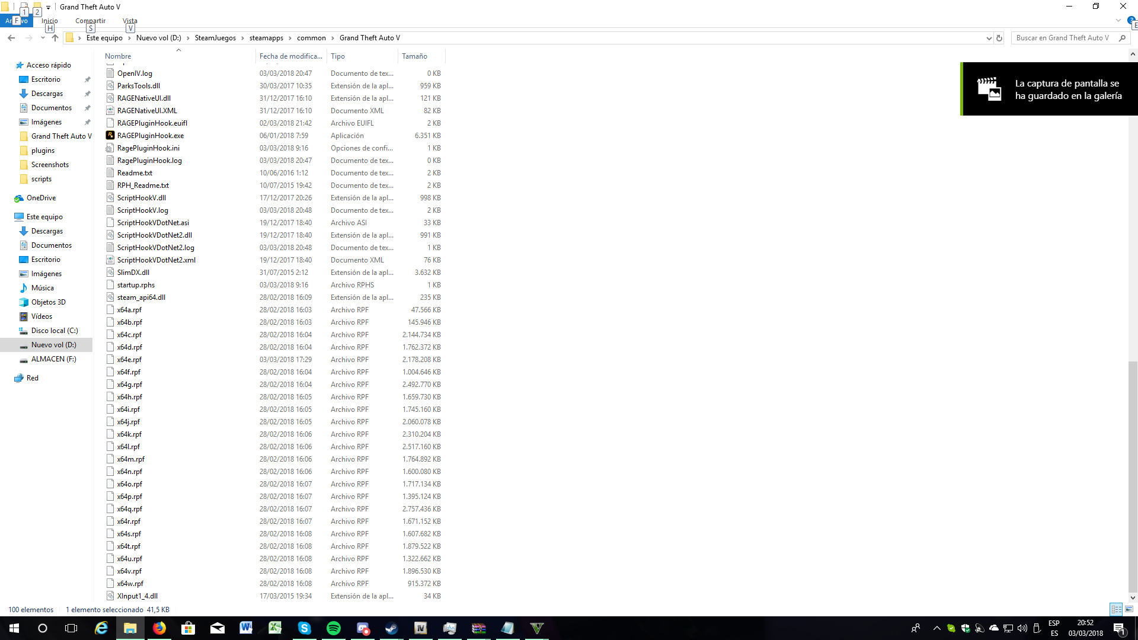Select Nuevo vol (D:) in navigation pane
This screenshot has width=1138, height=640.
tap(53, 345)
